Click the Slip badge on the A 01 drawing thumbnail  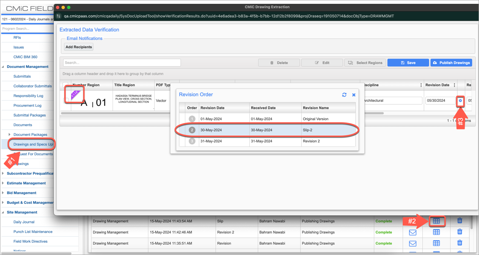[75, 94]
